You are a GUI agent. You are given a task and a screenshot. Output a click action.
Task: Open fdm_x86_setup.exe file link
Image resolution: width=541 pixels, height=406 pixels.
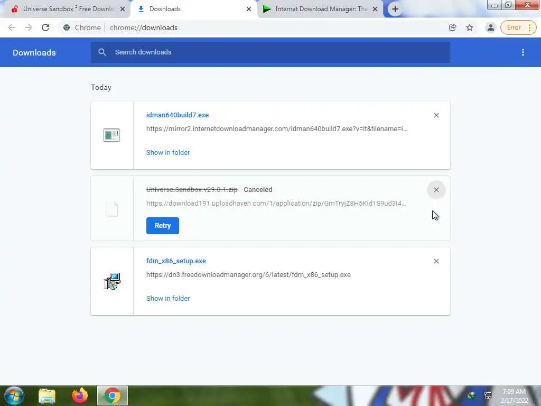click(x=176, y=261)
